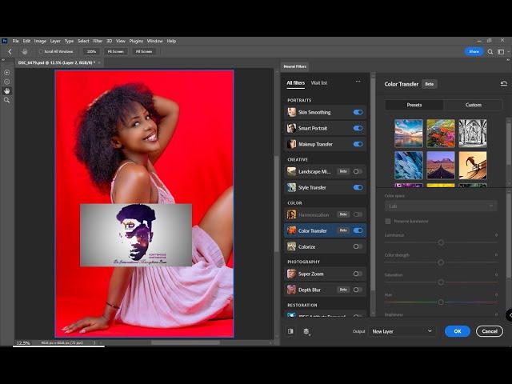Open the Color space Lab dropdown
This screenshot has height=384, width=512.
pyautogui.click(x=441, y=206)
